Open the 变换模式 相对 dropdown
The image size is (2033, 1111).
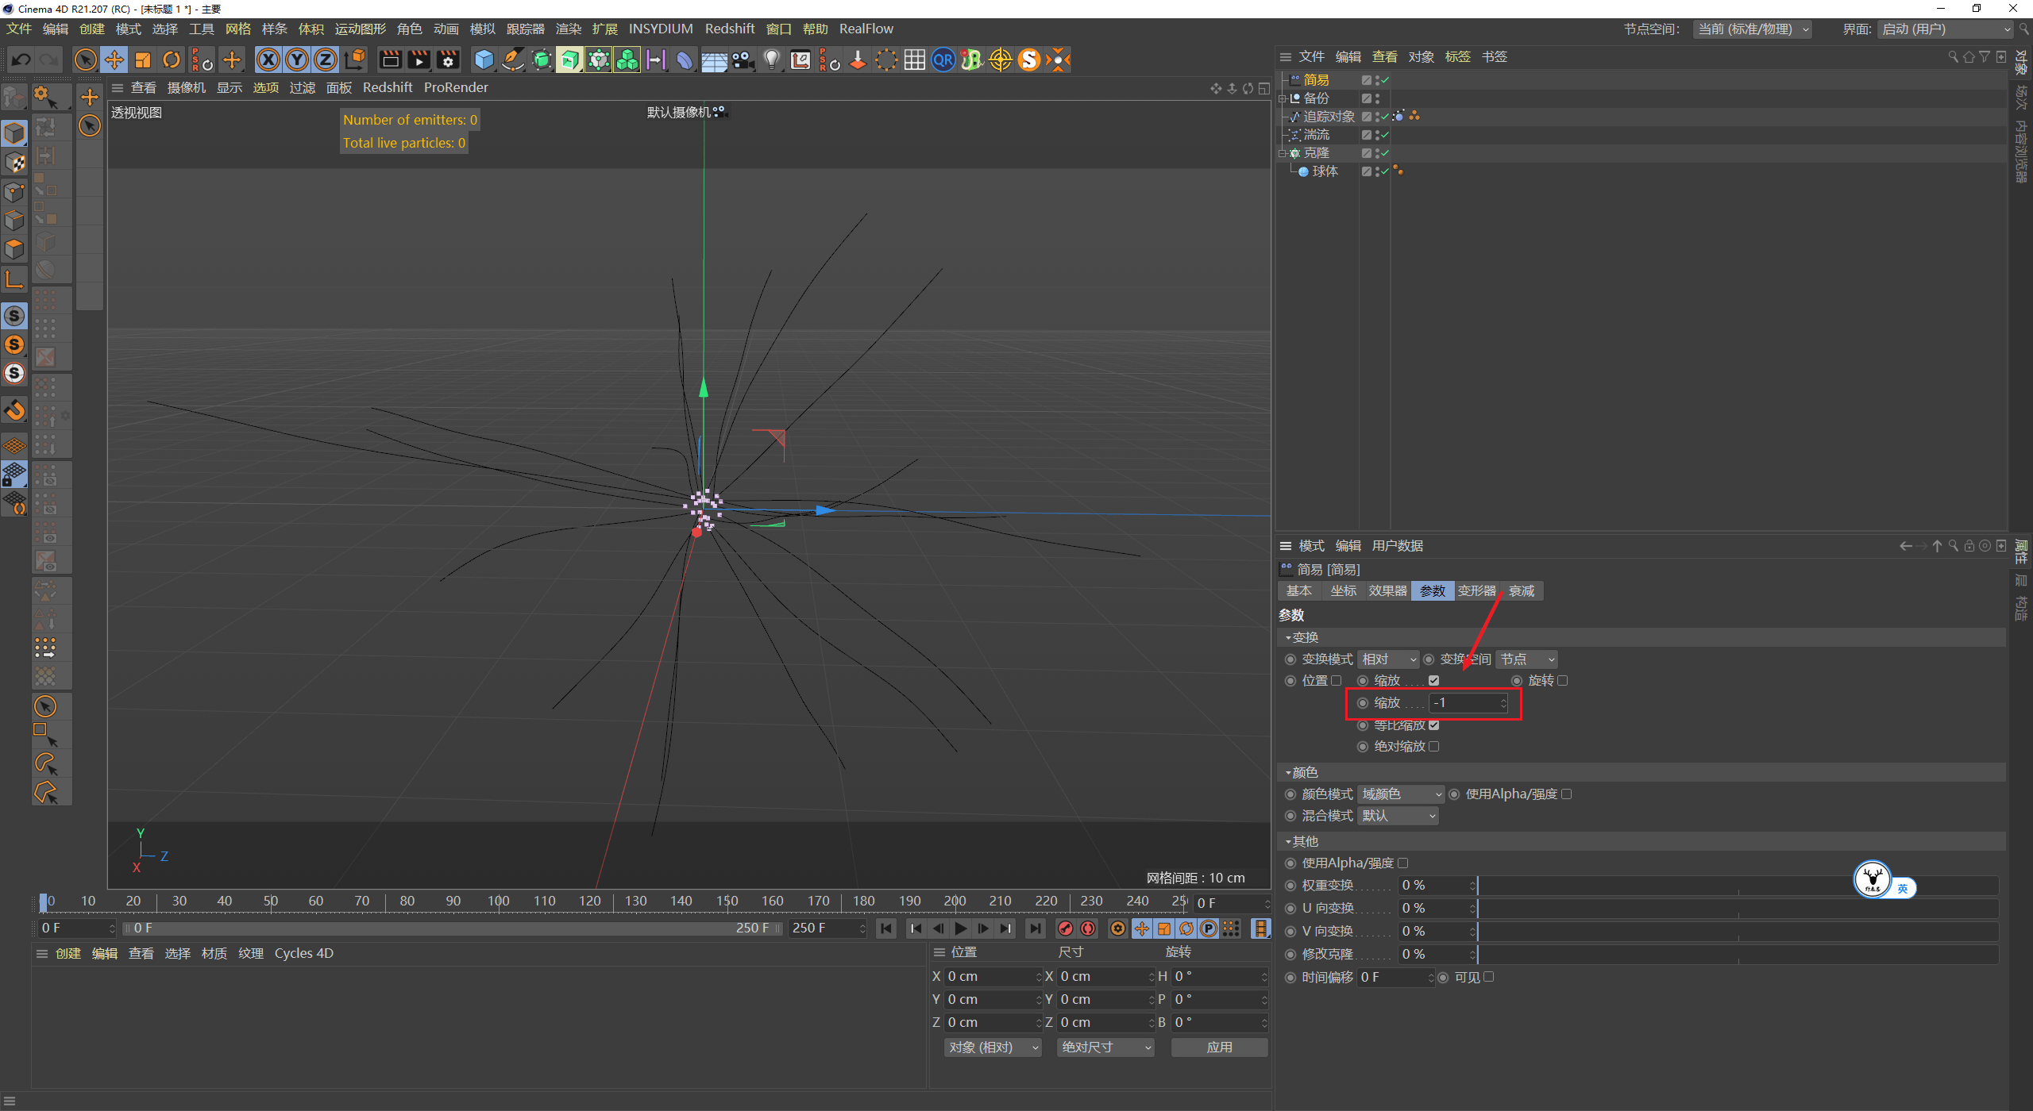coord(1387,659)
